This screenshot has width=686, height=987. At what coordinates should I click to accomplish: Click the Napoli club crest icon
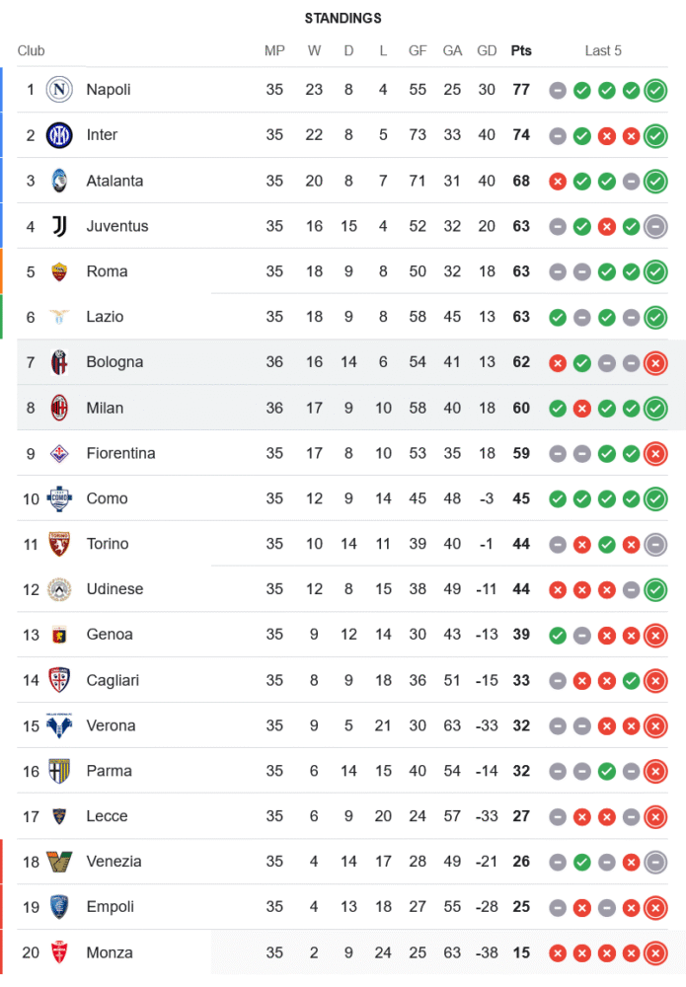pos(60,90)
